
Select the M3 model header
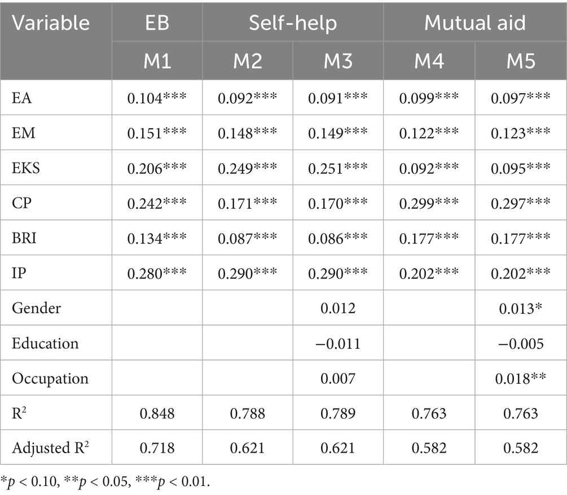(x=338, y=61)
